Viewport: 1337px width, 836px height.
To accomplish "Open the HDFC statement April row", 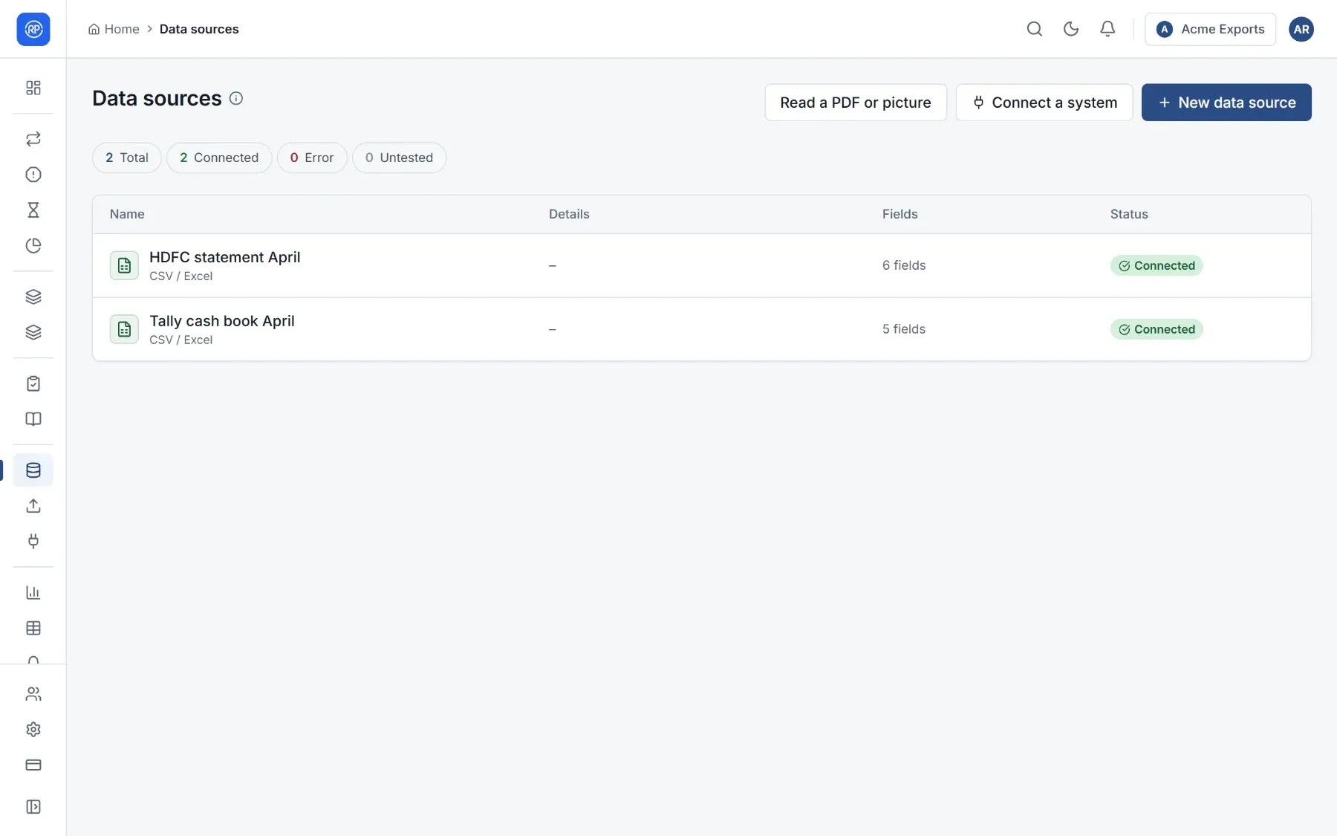I will 701,265.
